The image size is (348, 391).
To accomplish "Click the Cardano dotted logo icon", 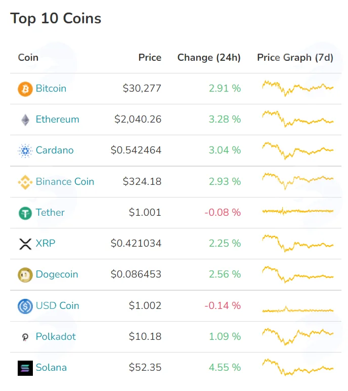I will click(25, 150).
